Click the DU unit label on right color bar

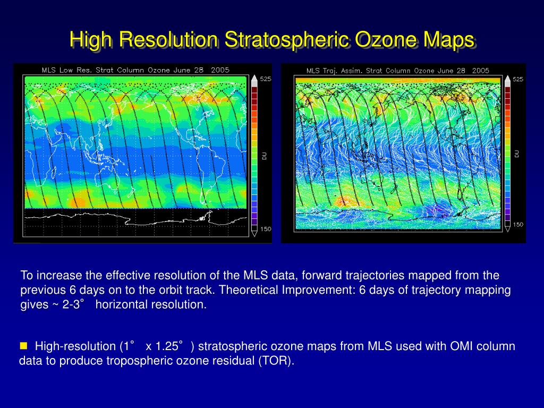tap(517, 154)
